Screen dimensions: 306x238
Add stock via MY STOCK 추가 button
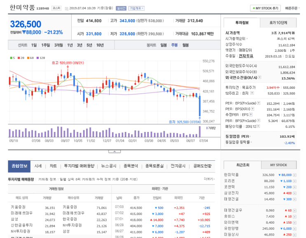(x=265, y=8)
